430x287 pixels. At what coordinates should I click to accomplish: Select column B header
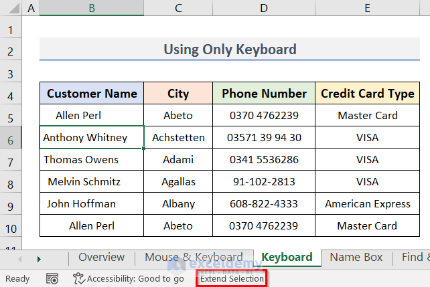(x=92, y=8)
